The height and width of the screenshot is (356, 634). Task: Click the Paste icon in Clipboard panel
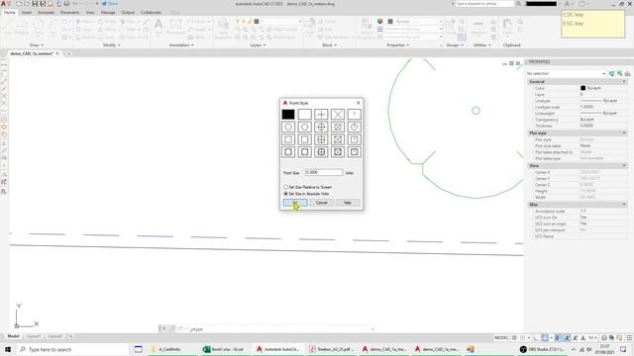click(x=507, y=25)
